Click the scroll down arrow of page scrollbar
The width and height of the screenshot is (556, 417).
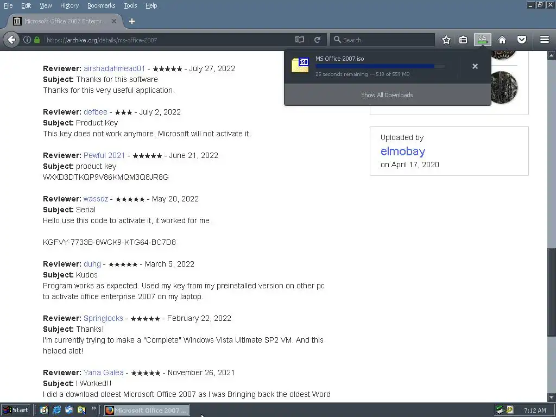[x=552, y=397]
